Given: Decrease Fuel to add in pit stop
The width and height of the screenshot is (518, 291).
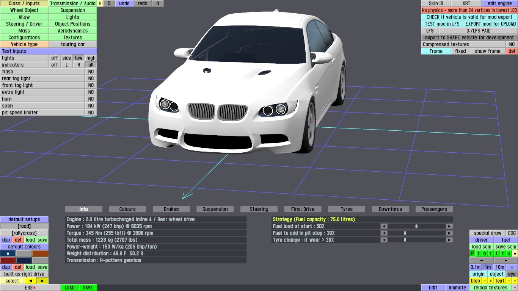Looking at the screenshot, I should [x=384, y=233].
